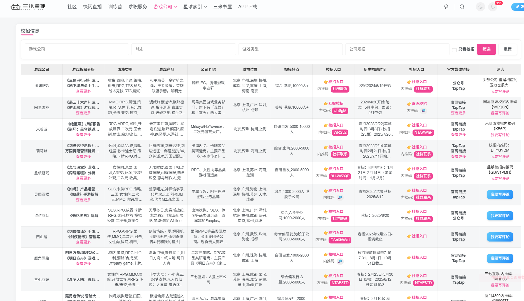Open search with the magnifier icon
This screenshot has width=524, height=301.
coord(462,7)
